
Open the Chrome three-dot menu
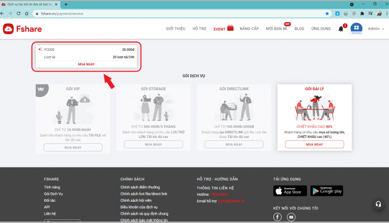(x=387, y=13)
